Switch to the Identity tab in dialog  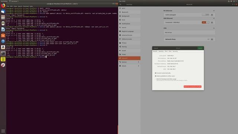[161, 51]
